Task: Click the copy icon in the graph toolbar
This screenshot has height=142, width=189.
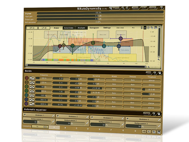Action: (152, 28)
